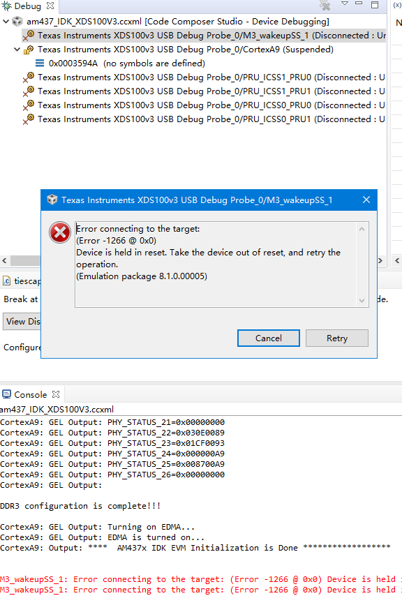Click the error message scrollbar down arrow

coord(362,301)
